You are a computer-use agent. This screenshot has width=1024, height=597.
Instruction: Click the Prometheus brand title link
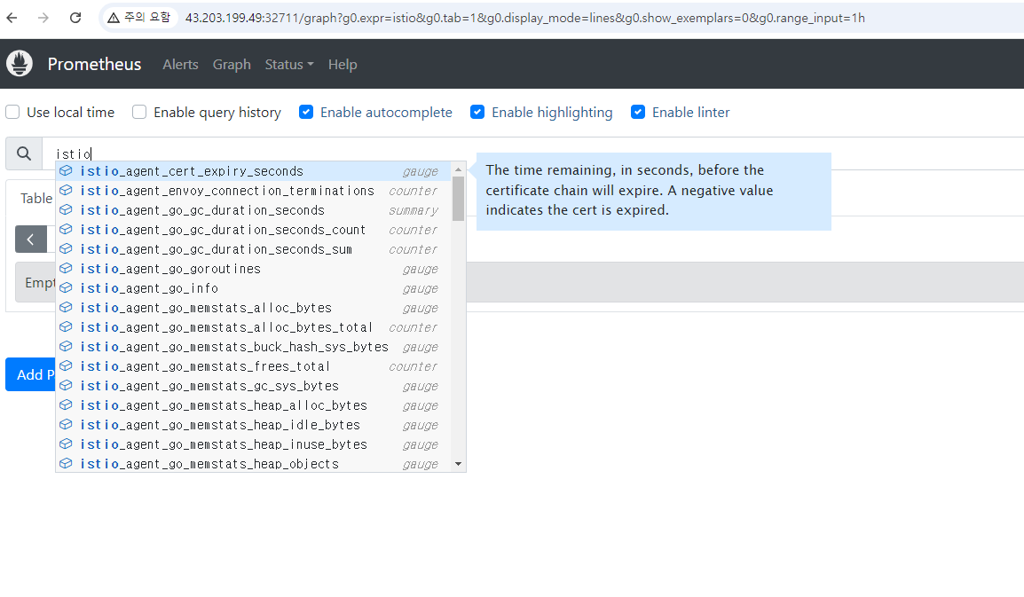point(94,64)
